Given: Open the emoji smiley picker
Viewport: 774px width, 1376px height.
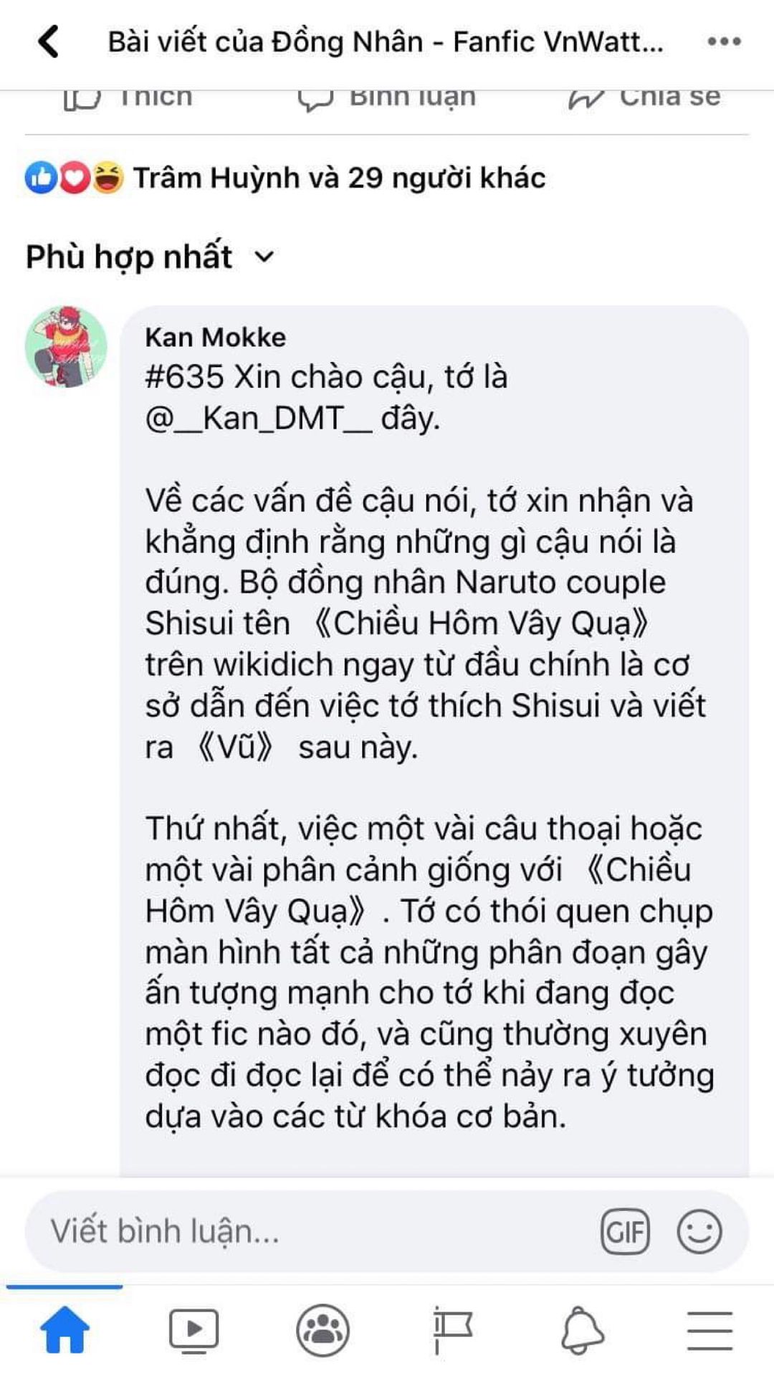Looking at the screenshot, I should [699, 1231].
